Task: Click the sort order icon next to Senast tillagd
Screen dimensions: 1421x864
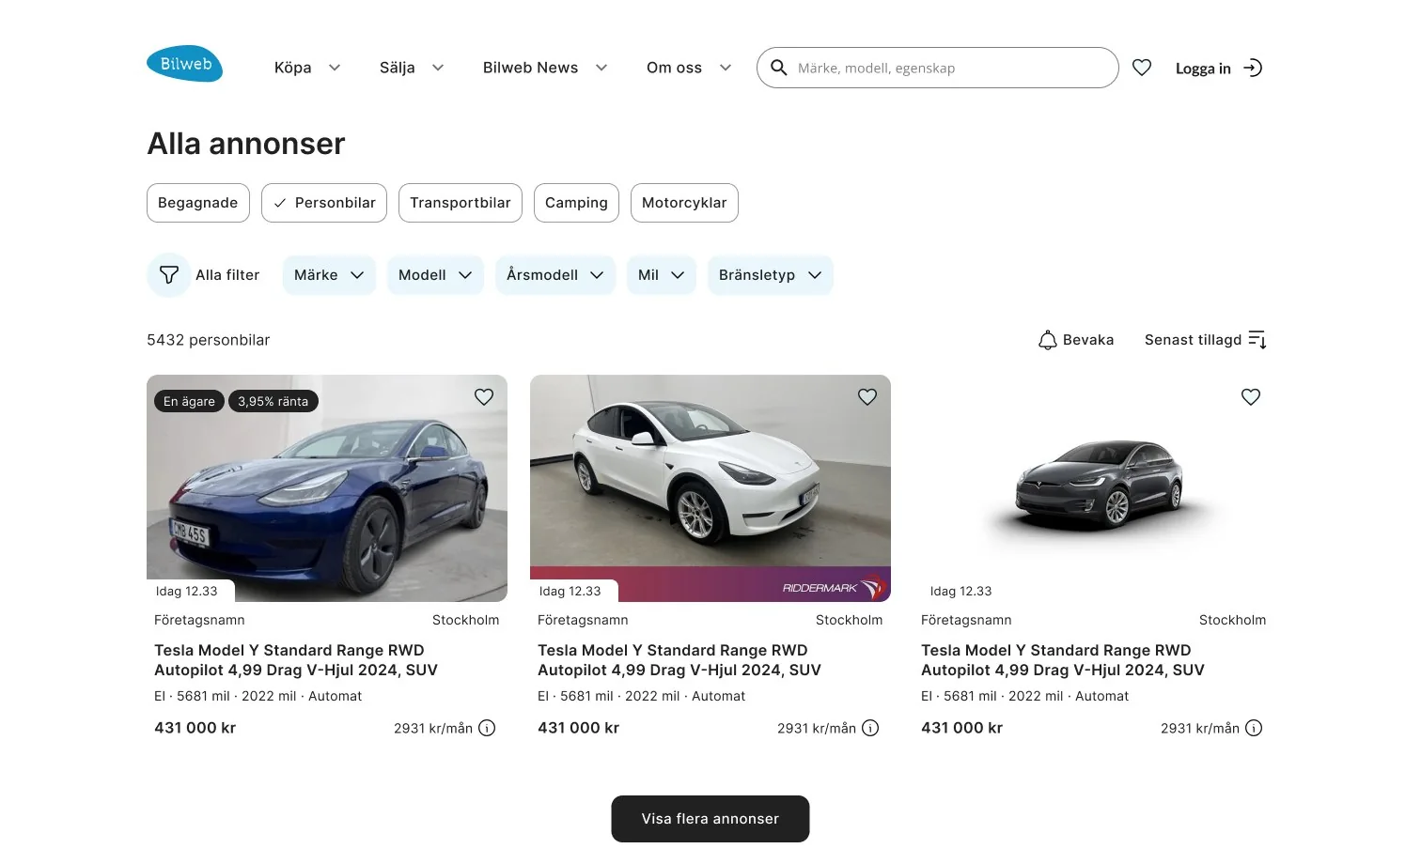Action: [1257, 340]
